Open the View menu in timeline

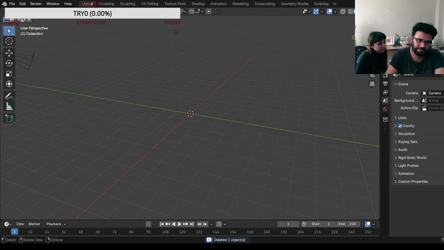coord(20,224)
